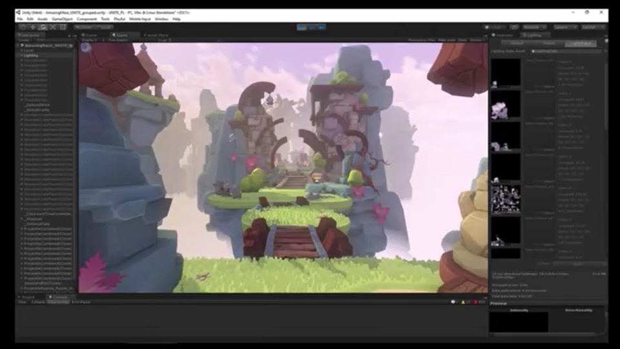Click the Lighting Data Asset field
Viewport: 620px width, 349px height.
coord(566,51)
